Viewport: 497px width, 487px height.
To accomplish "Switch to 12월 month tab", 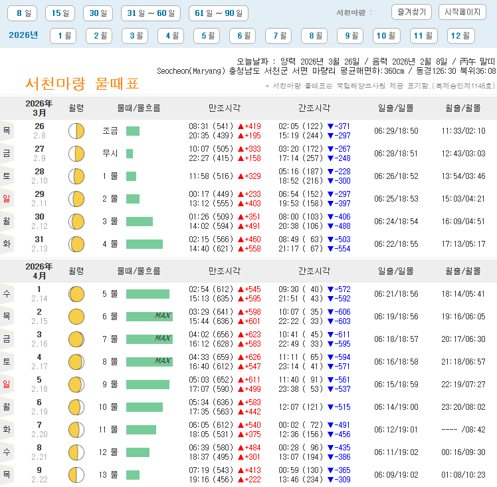I will click(x=461, y=35).
